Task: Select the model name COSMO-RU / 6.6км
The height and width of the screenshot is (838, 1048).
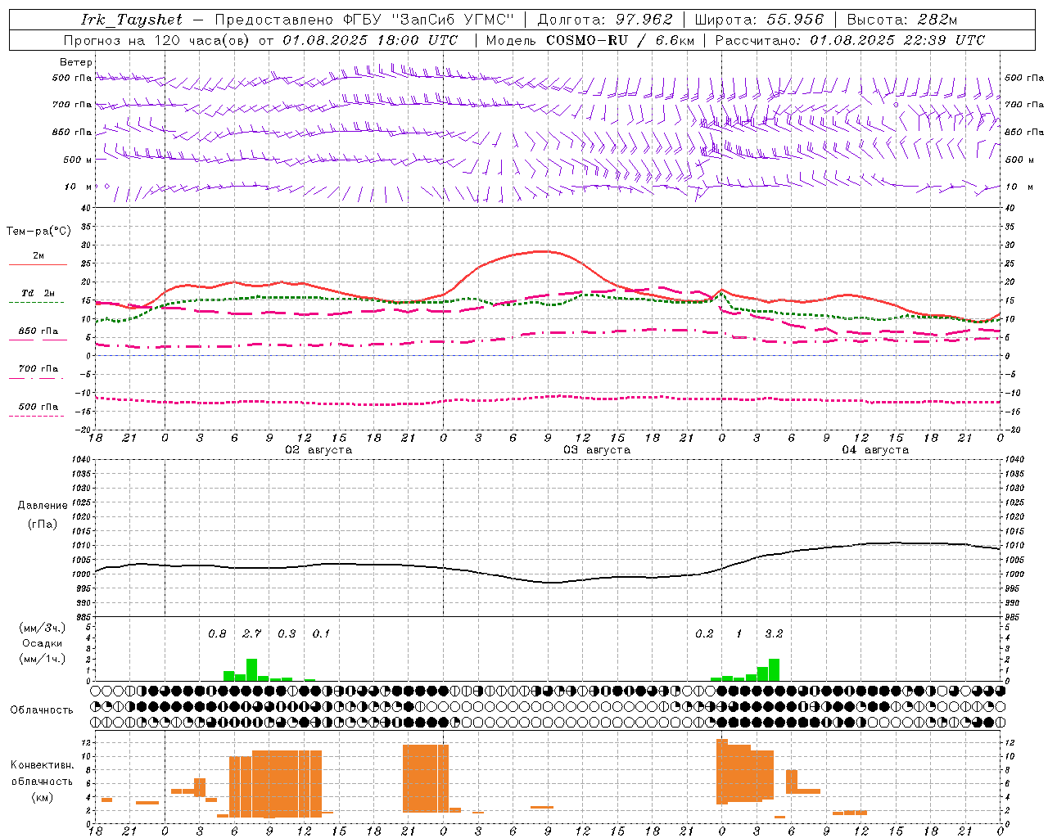Action: (x=621, y=40)
